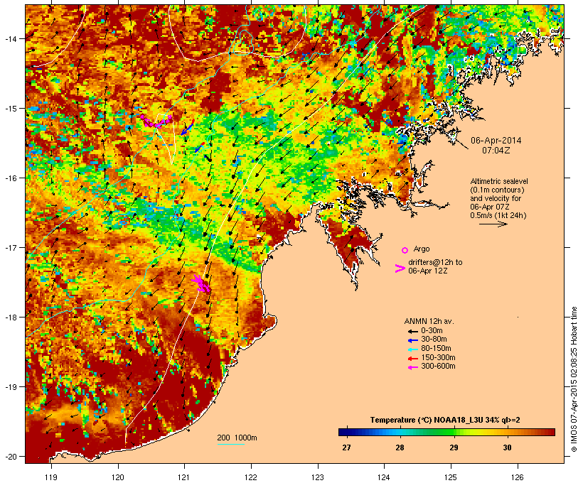Click the latitude axis label -17
583x483 pixels.
click(x=10, y=247)
